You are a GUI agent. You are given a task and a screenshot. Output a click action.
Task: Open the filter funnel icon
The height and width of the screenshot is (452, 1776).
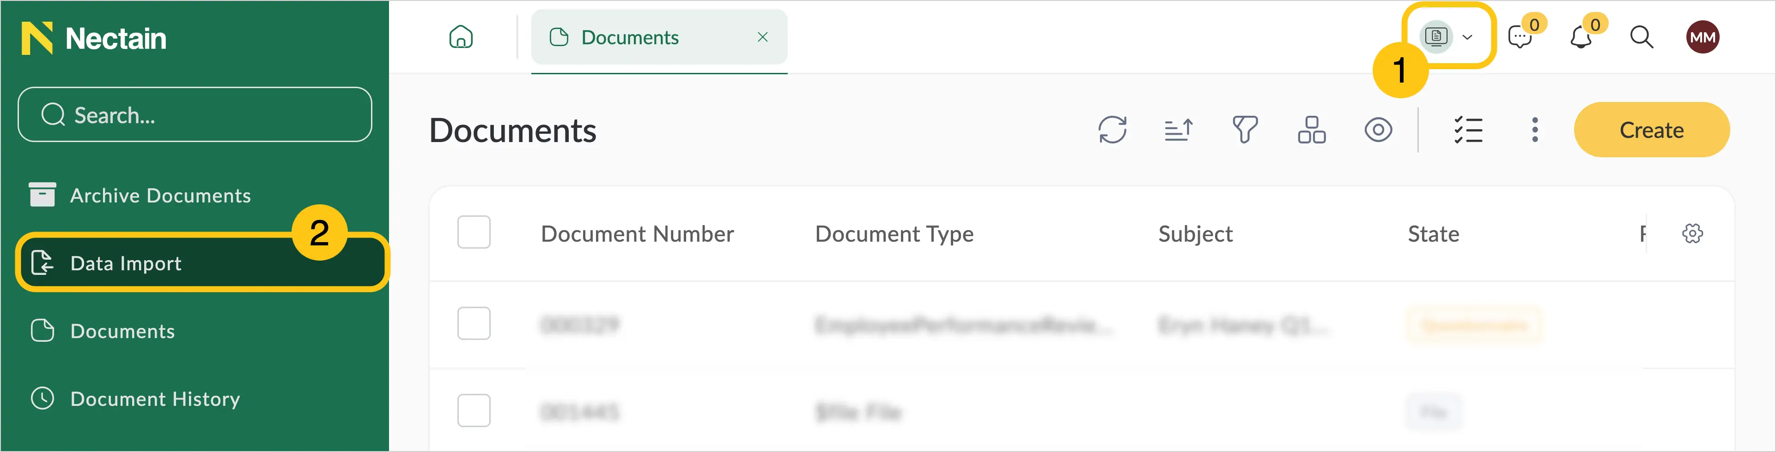(x=1245, y=130)
